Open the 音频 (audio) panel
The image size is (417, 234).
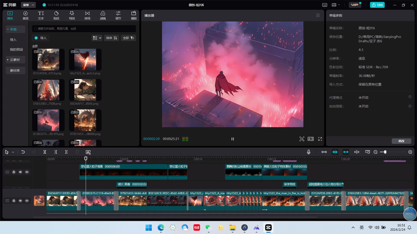pyautogui.click(x=25, y=15)
